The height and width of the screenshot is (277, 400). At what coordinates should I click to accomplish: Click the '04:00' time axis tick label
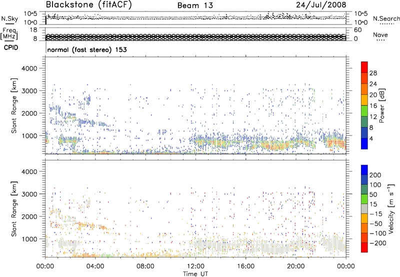(95, 266)
